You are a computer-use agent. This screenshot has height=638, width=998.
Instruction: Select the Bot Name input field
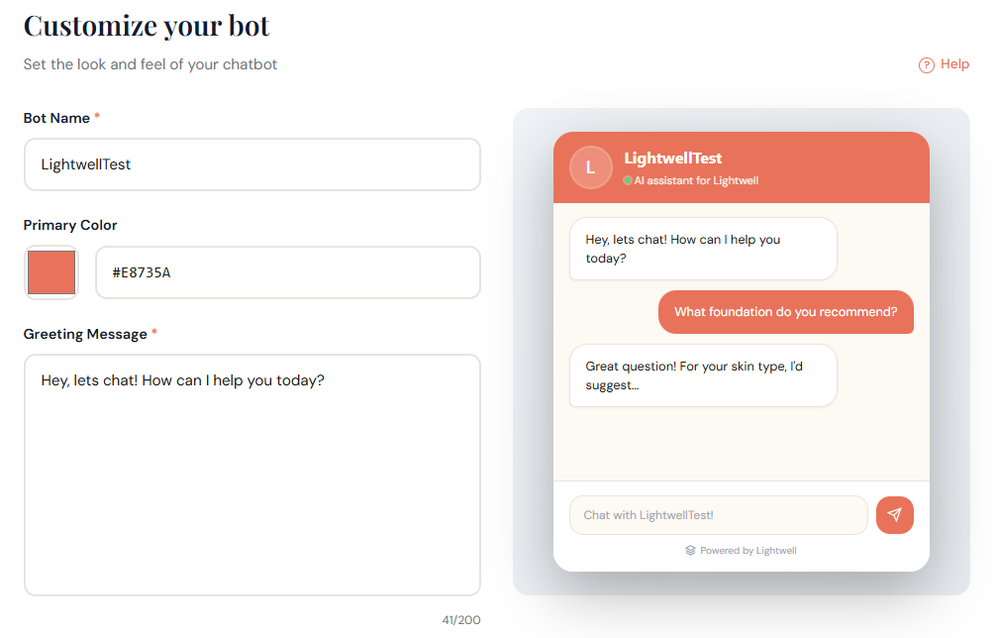251,164
